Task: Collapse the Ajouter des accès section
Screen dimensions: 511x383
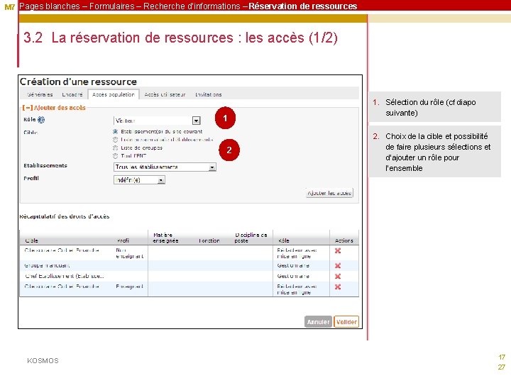Action: (28, 108)
